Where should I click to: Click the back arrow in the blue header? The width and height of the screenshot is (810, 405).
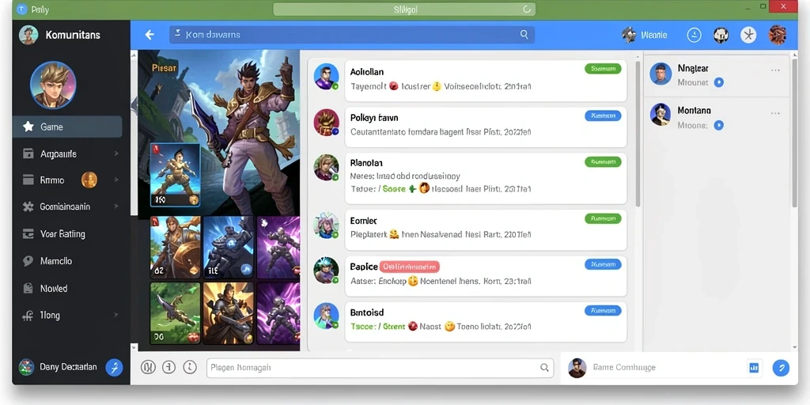click(150, 35)
